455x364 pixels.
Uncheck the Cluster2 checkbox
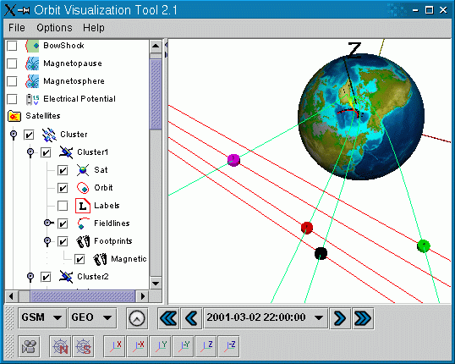click(x=46, y=277)
